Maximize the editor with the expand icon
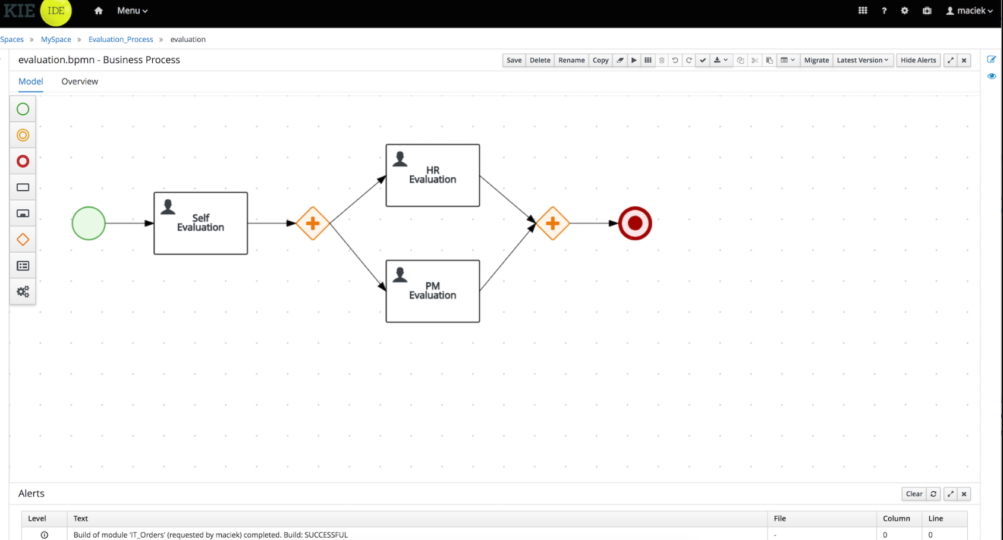The width and height of the screenshot is (1003, 540). click(950, 60)
